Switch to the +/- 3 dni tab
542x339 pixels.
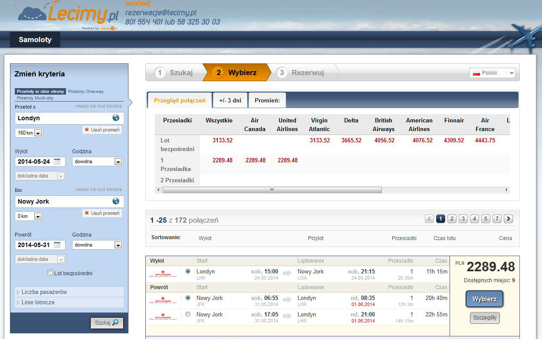coord(230,100)
